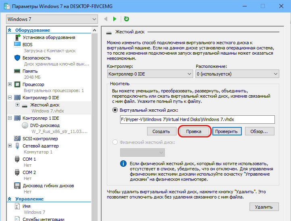This screenshot has width=291, height=221.
Task: Click the Память memory chip icon
Action: coord(17,71)
